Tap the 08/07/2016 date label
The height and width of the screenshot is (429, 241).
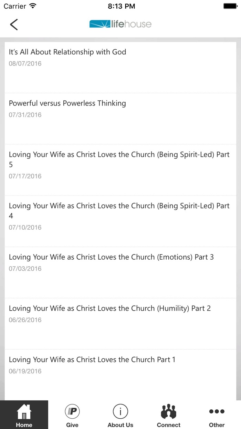click(25, 64)
